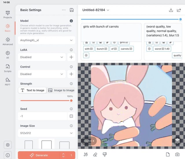Open the camera icon in bottom toolbar
185x159 pixels.
click(177, 155)
